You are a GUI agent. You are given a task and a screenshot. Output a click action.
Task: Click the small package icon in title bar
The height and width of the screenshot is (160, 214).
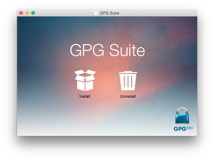(96, 13)
